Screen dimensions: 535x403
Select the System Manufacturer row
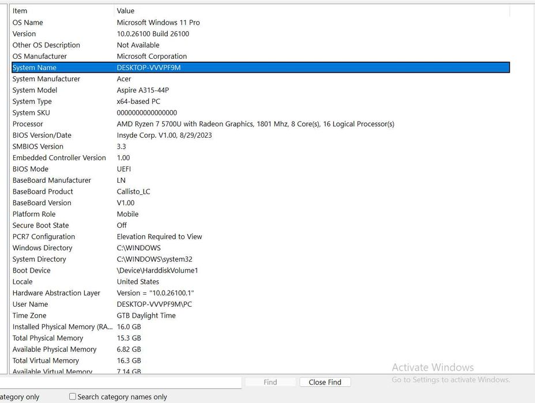coord(261,79)
